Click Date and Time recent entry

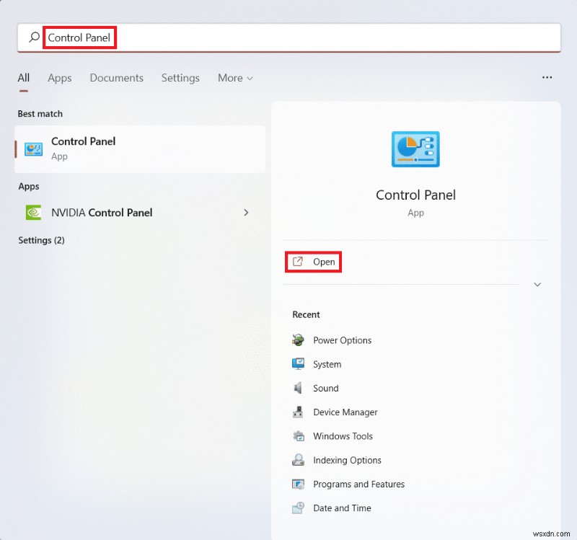tap(342, 508)
